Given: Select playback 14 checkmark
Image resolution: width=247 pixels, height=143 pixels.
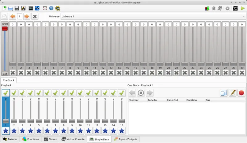Looking at the screenshot, I should tap(113, 93).
